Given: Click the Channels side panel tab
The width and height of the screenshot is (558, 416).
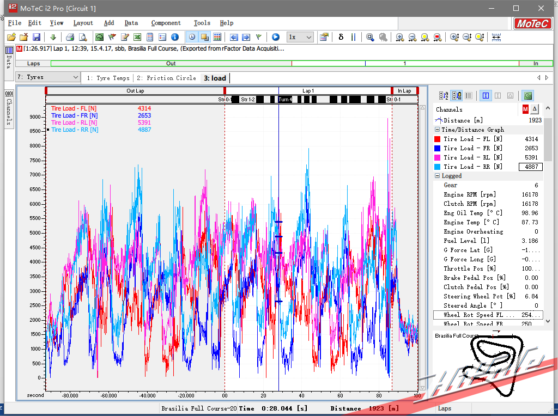Looking at the screenshot, I should tap(9, 108).
